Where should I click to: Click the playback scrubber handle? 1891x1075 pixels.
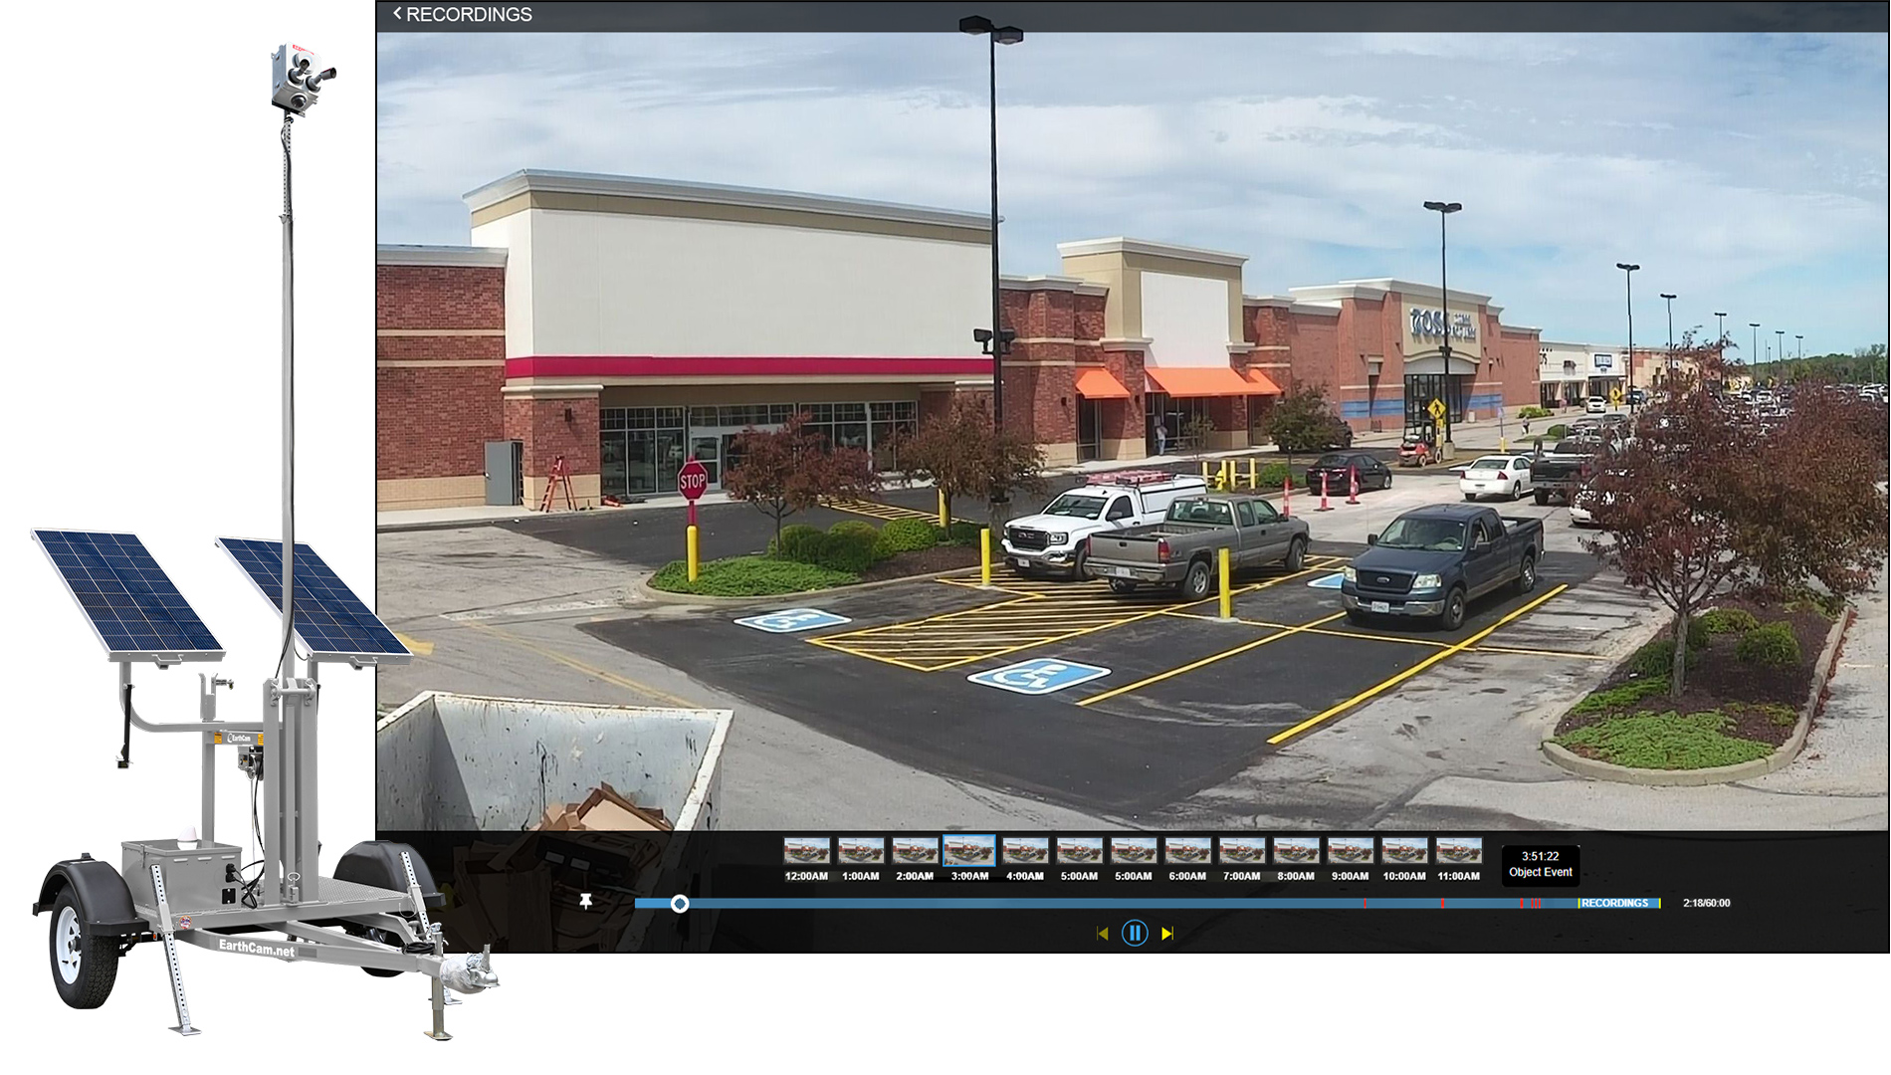coord(680,904)
